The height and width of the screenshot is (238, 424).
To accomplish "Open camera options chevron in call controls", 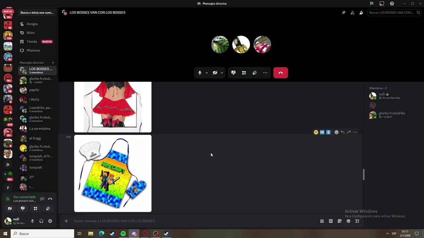I will point(222,73).
